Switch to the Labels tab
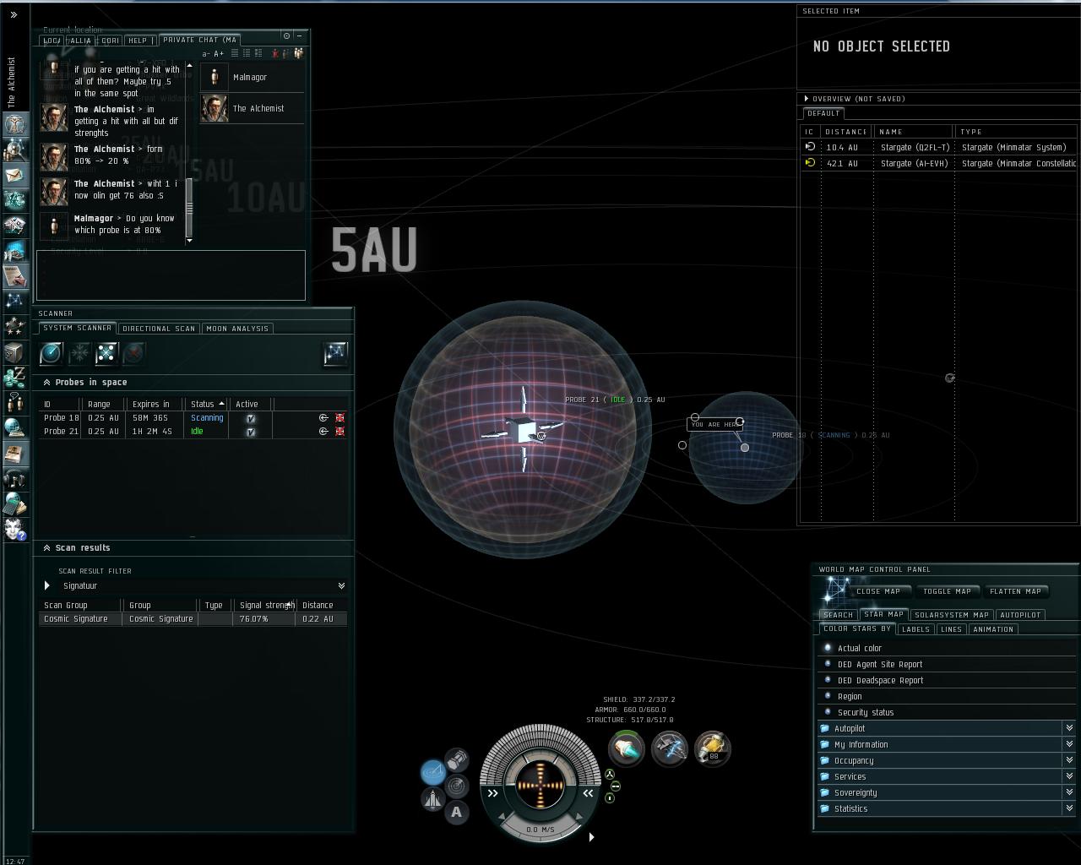Viewport: 1081px width, 865px height. pos(915,629)
